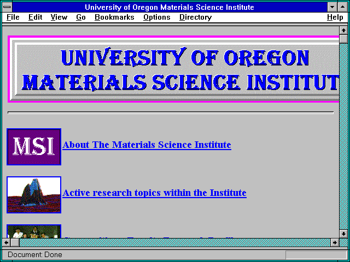350x262 pixels.
Task: Open the Directory menu
Action: (x=196, y=17)
